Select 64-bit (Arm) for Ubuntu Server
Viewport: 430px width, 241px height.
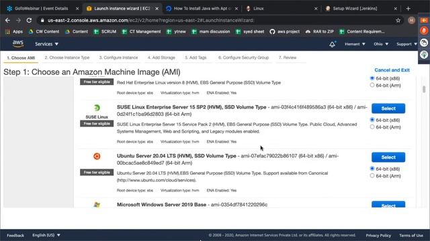tap(372, 175)
